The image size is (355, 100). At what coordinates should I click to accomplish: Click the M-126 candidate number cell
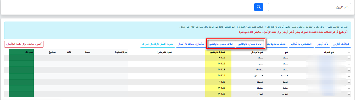(218, 94)
